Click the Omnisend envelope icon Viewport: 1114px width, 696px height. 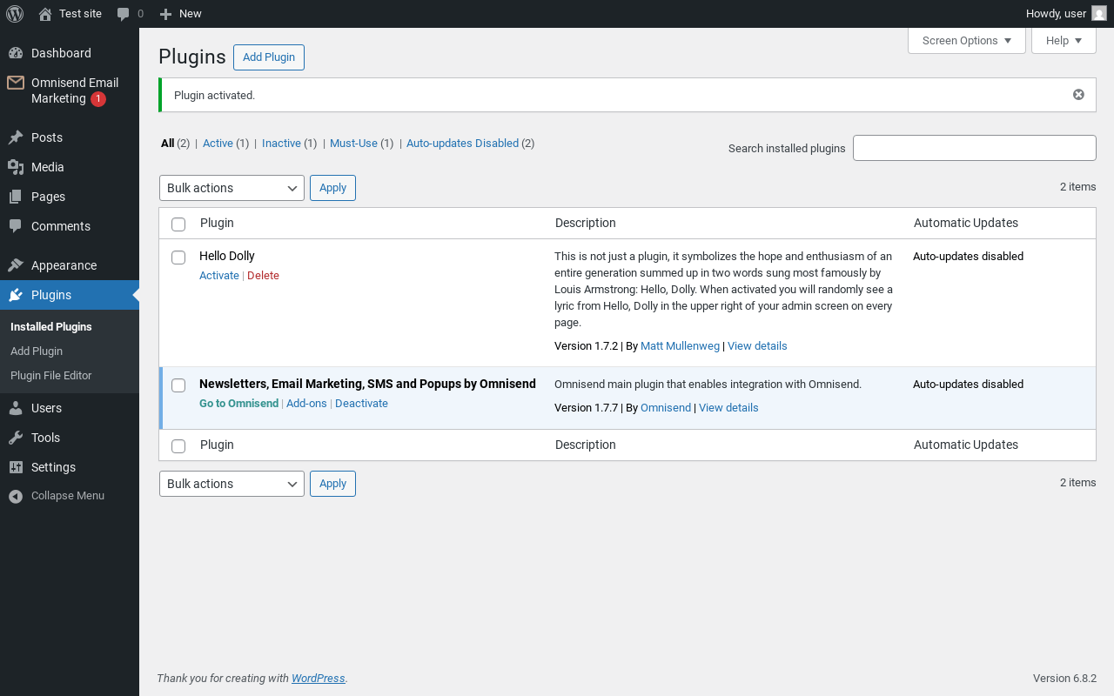(16, 83)
